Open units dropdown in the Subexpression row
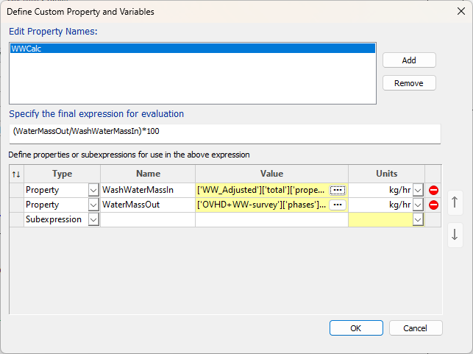The width and height of the screenshot is (473, 354). [x=418, y=220]
